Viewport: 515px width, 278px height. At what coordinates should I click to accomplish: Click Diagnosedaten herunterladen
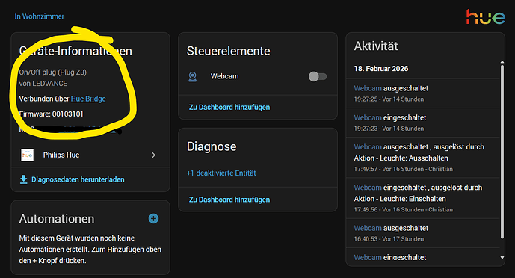(78, 179)
